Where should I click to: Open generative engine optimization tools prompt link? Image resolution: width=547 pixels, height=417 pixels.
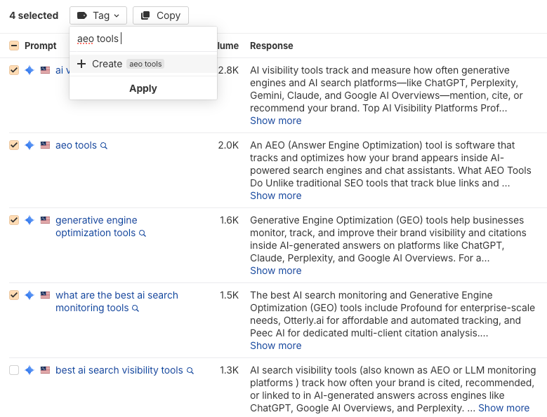click(x=96, y=226)
